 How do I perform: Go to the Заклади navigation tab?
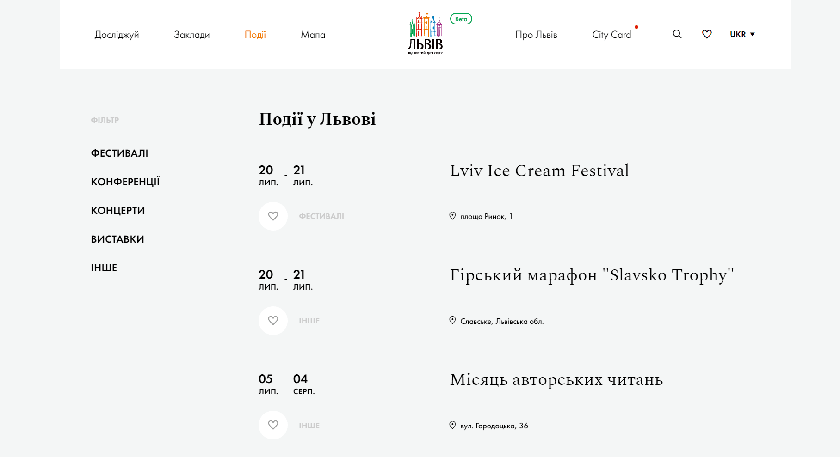click(x=191, y=35)
